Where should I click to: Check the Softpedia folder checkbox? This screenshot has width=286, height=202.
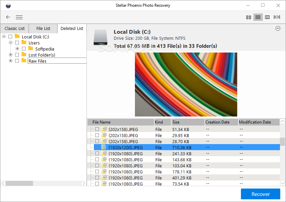click(x=24, y=49)
